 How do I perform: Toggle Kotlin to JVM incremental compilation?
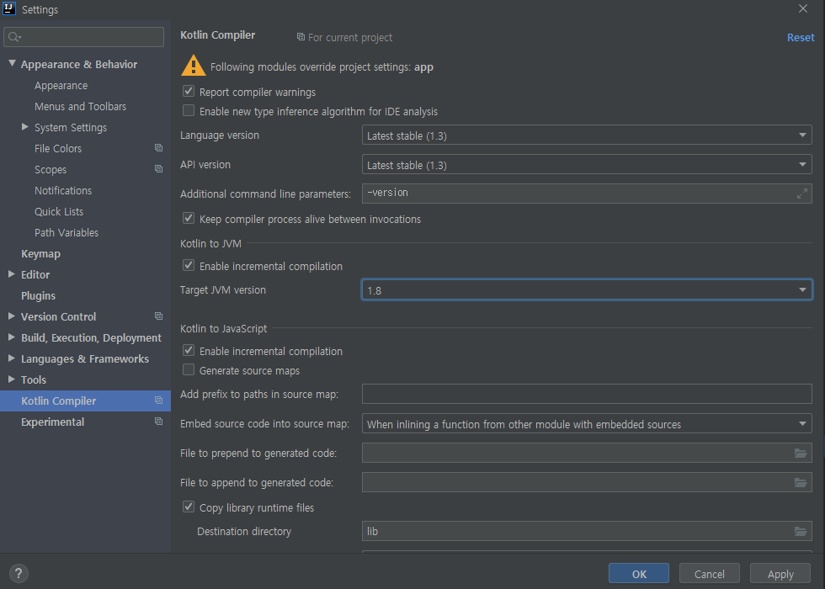tap(189, 266)
